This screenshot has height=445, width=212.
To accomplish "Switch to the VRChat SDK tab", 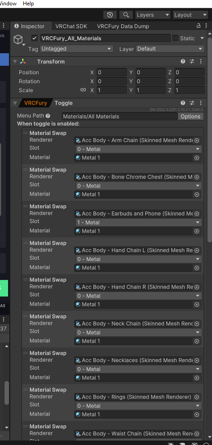I will pyautogui.click(x=71, y=26).
